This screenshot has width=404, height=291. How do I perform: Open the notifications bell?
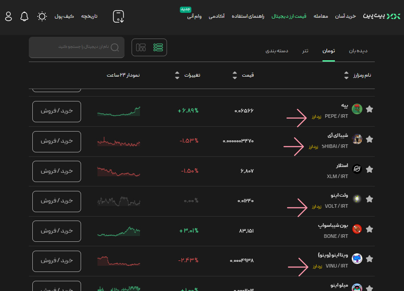[24, 16]
